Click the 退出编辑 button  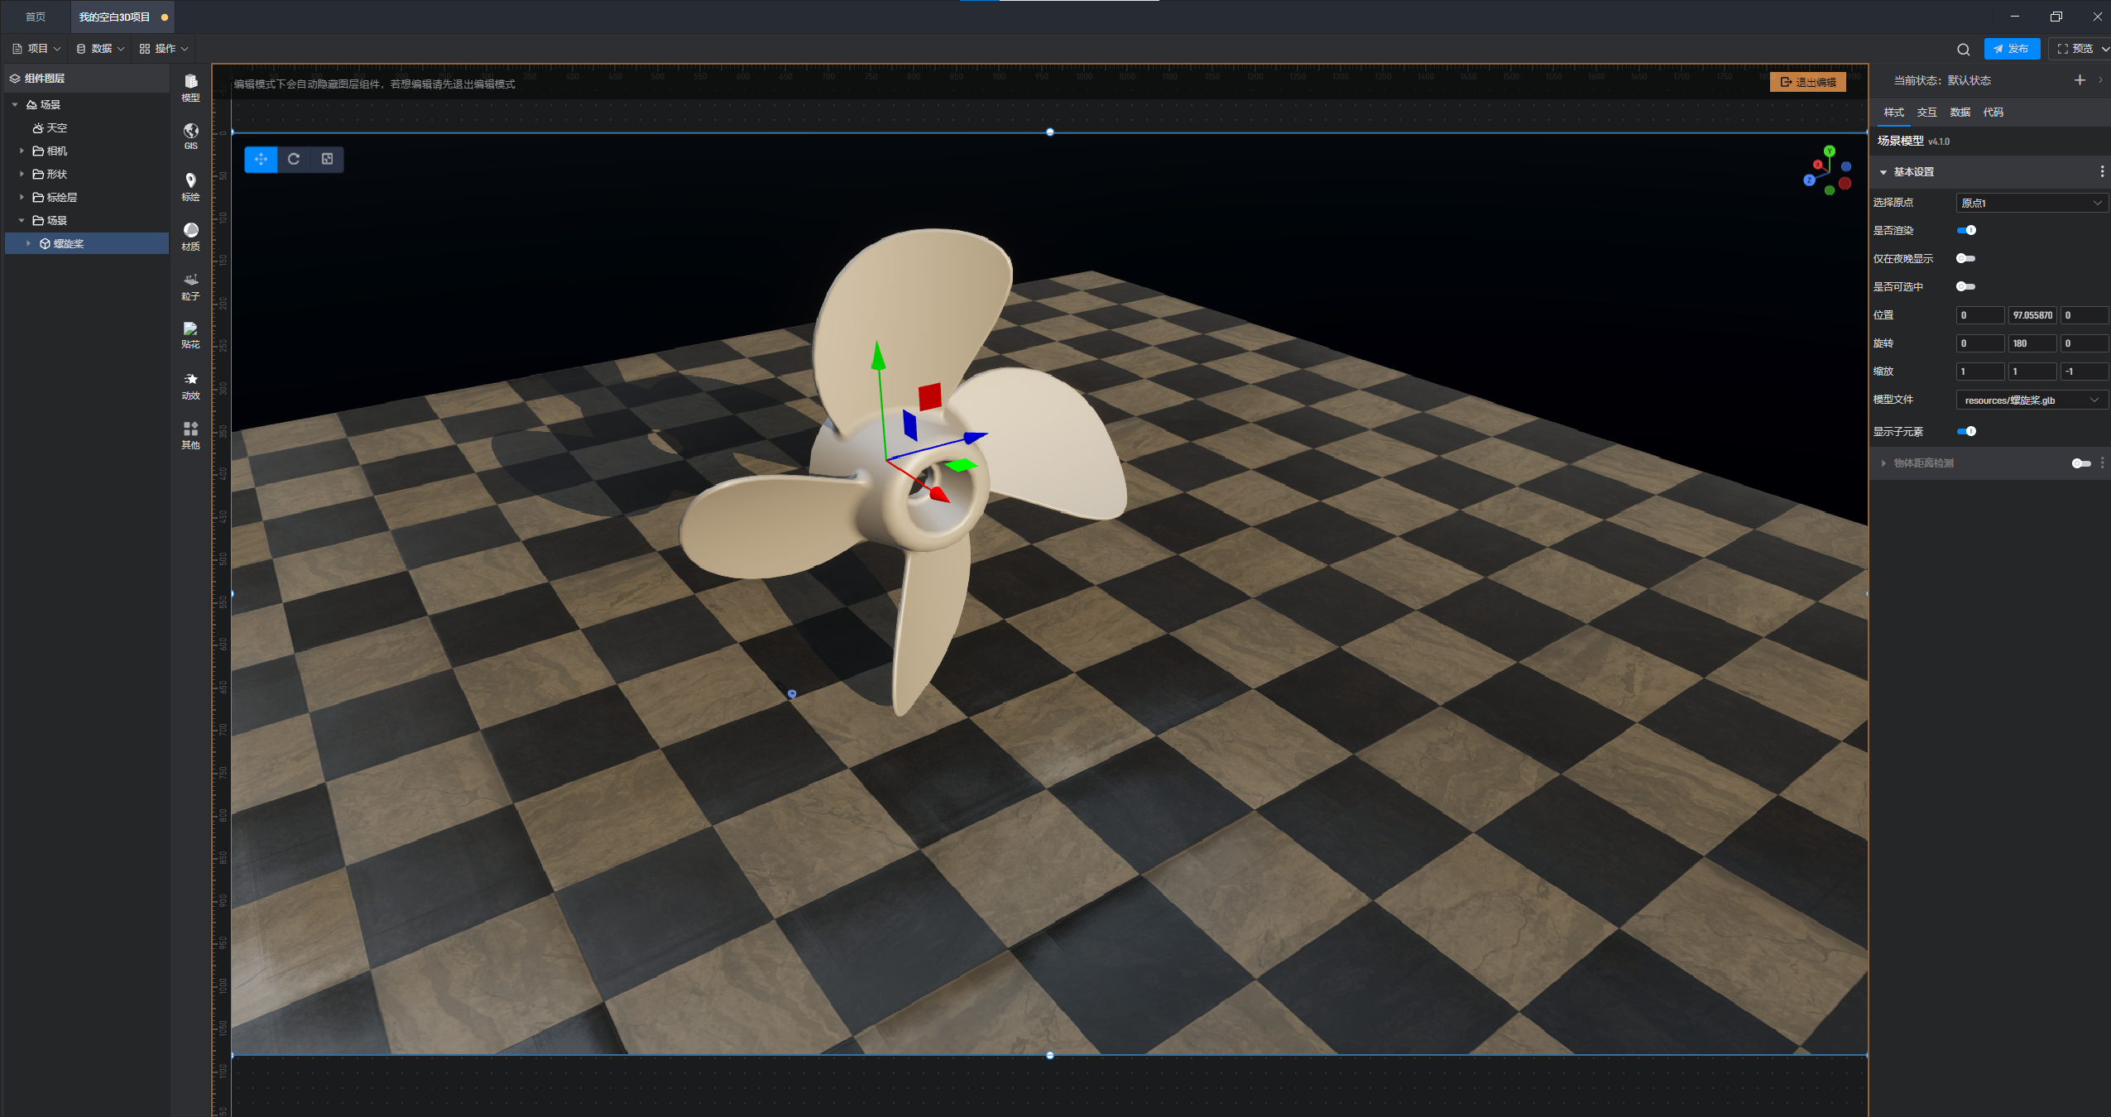pyautogui.click(x=1807, y=82)
